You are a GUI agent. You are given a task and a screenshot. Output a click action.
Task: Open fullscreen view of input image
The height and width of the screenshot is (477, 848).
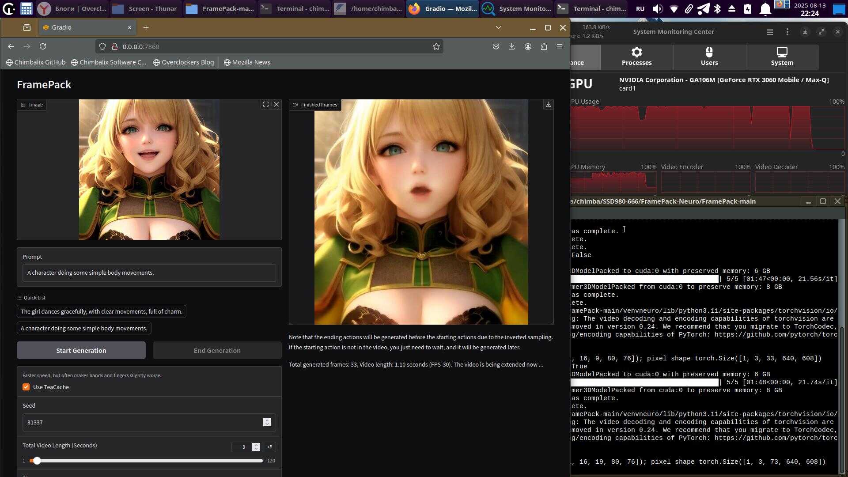[266, 105]
